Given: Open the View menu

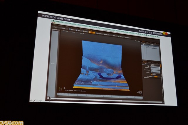Looking at the screenshot, I should point(70,23).
